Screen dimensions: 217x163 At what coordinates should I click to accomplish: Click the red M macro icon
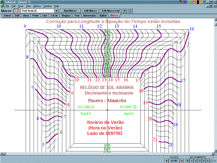16,11
